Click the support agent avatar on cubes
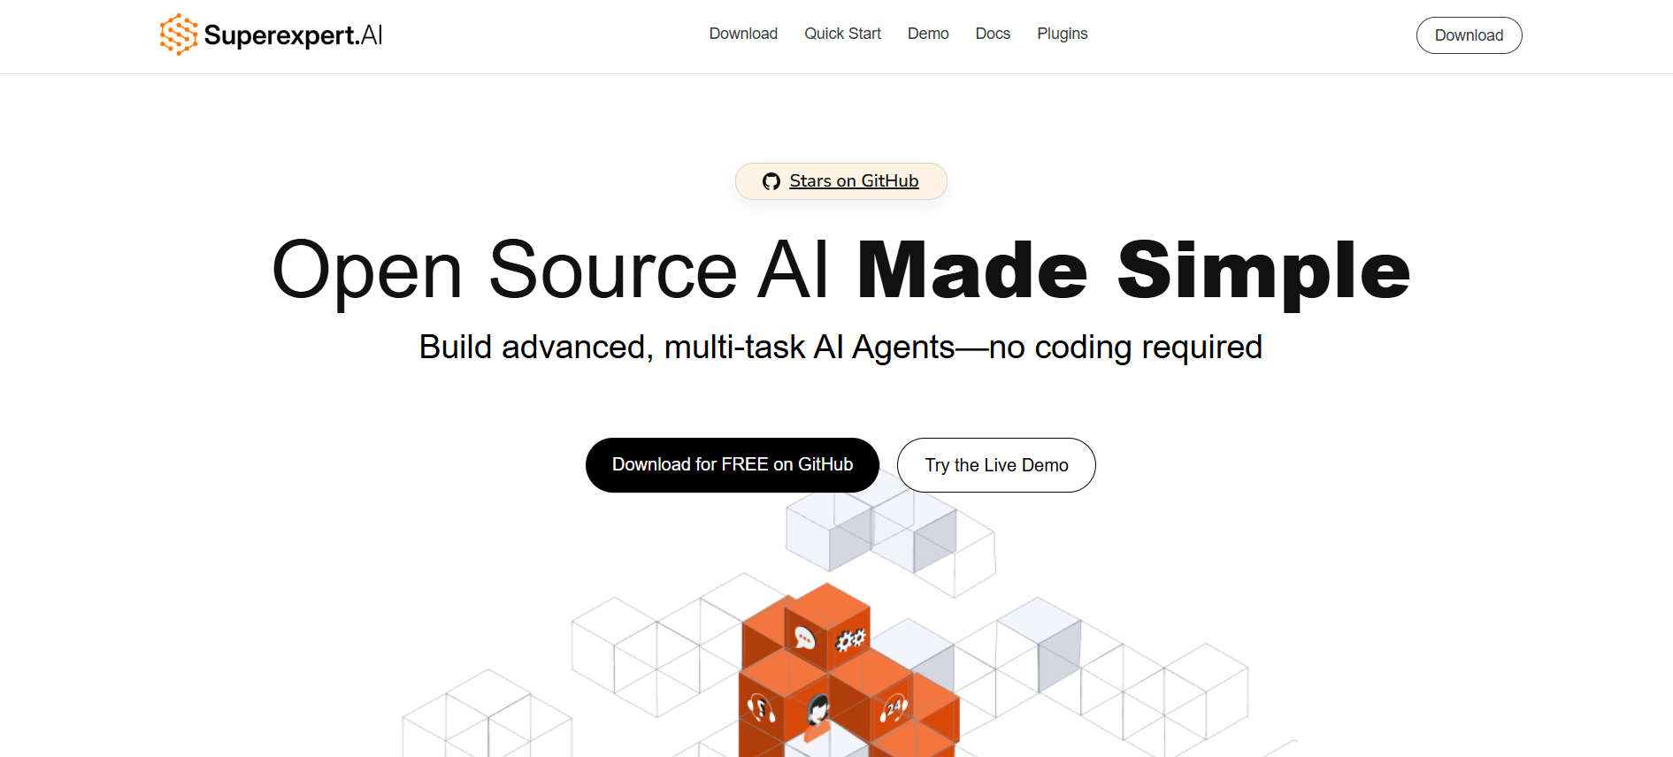Viewport: 1673px width, 757px height. coord(818,715)
